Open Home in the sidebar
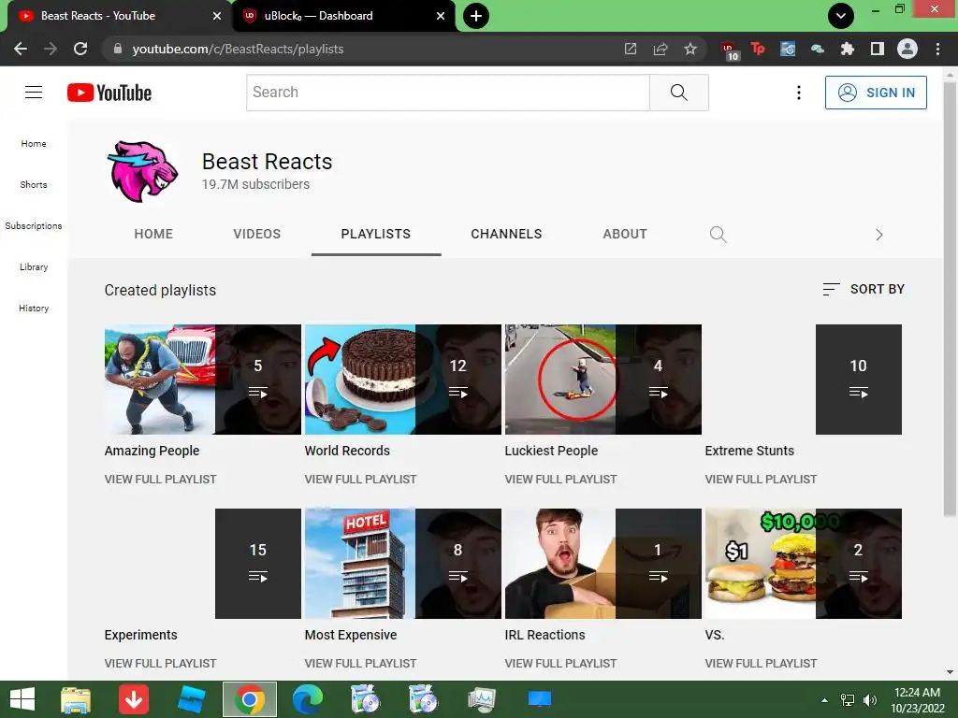This screenshot has width=958, height=718. (x=34, y=144)
